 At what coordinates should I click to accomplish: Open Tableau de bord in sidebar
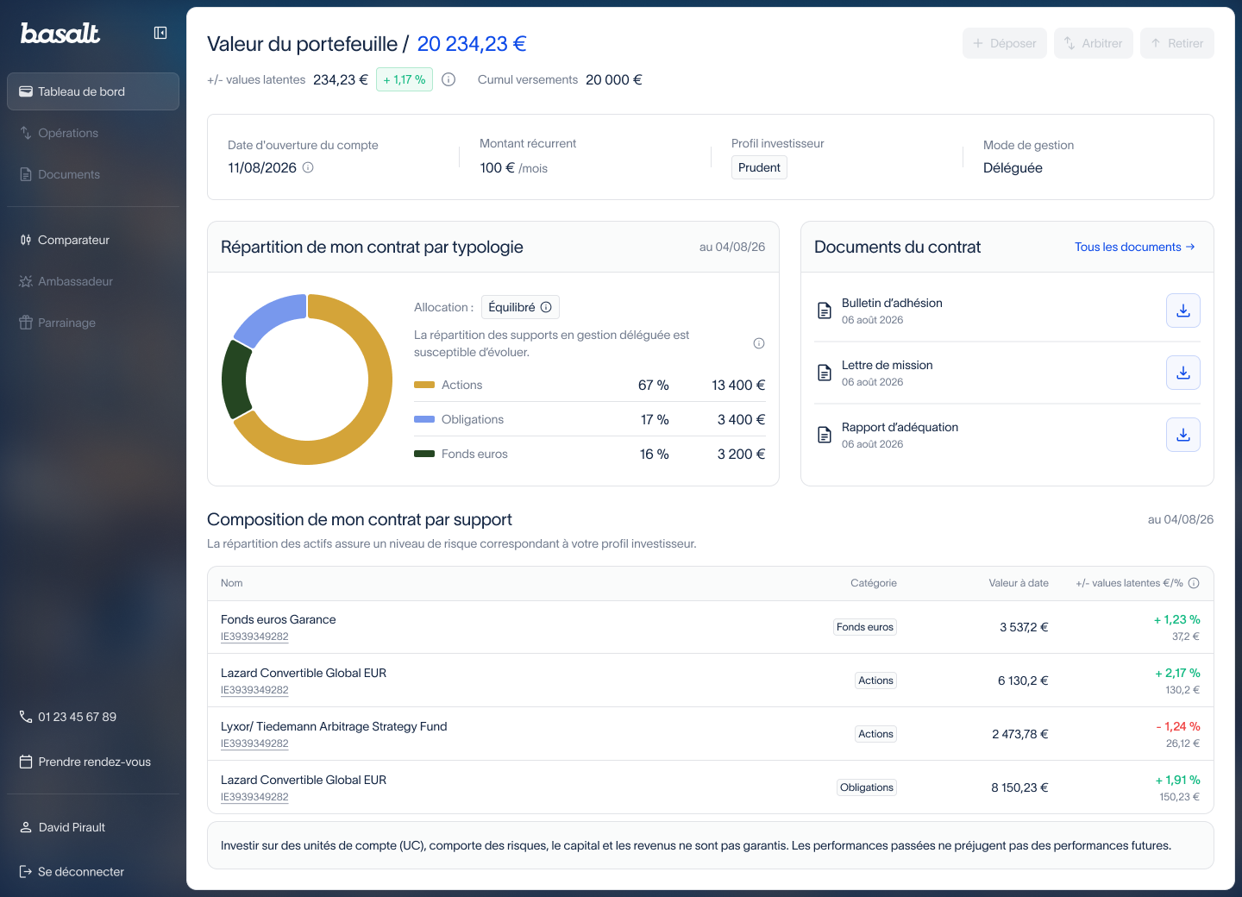coord(93,91)
